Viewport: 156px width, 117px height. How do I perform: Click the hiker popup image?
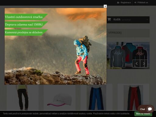pos(55,46)
